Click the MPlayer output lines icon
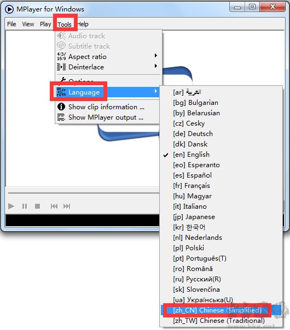The width and height of the screenshot is (290, 330). pos(61,117)
